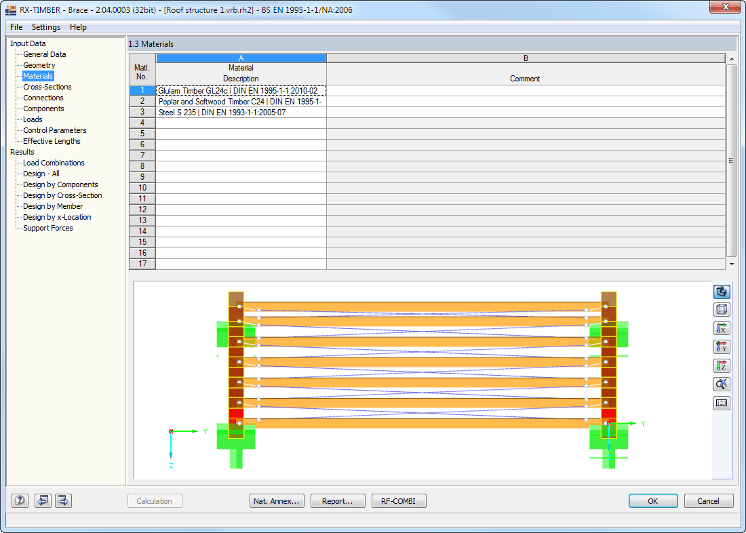The image size is (746, 533).
Task: Open the File menu
Action: (x=16, y=27)
